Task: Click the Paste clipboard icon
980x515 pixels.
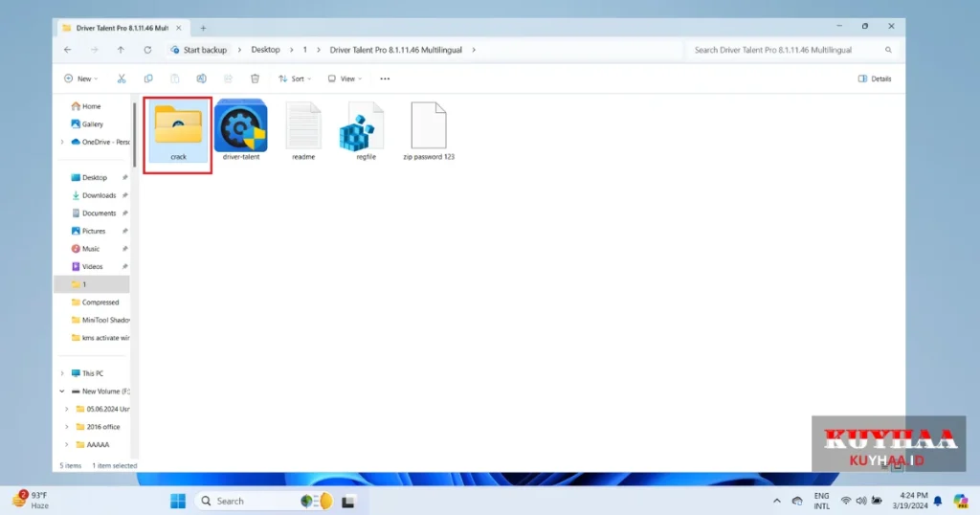Action: 175,78
